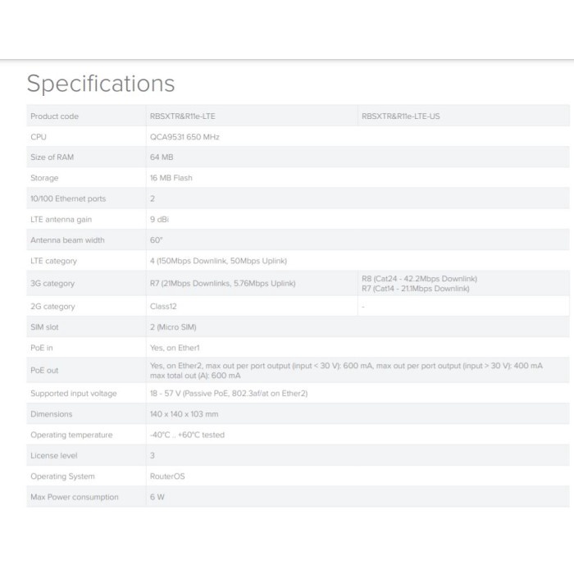Select the 9 dBi antenna gain value
This screenshot has width=574, height=574.
[x=160, y=220]
